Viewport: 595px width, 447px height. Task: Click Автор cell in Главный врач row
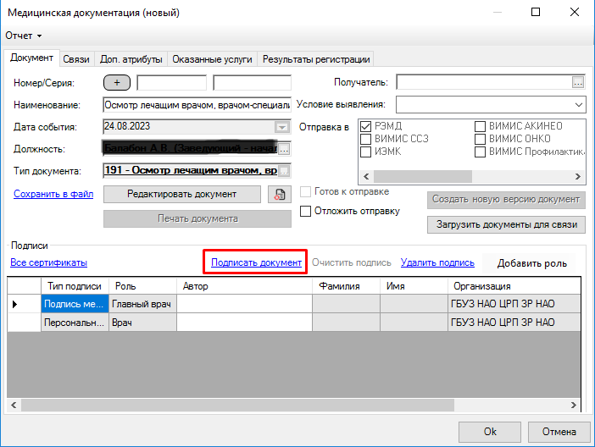click(x=244, y=304)
